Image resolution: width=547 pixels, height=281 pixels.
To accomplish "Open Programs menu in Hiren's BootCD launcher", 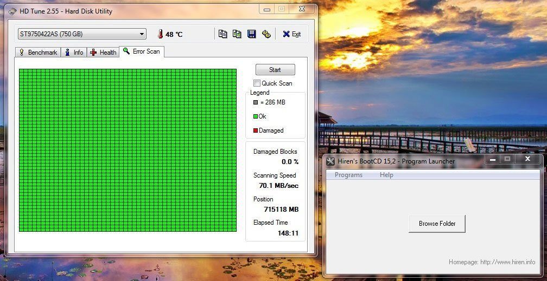I will 348,175.
